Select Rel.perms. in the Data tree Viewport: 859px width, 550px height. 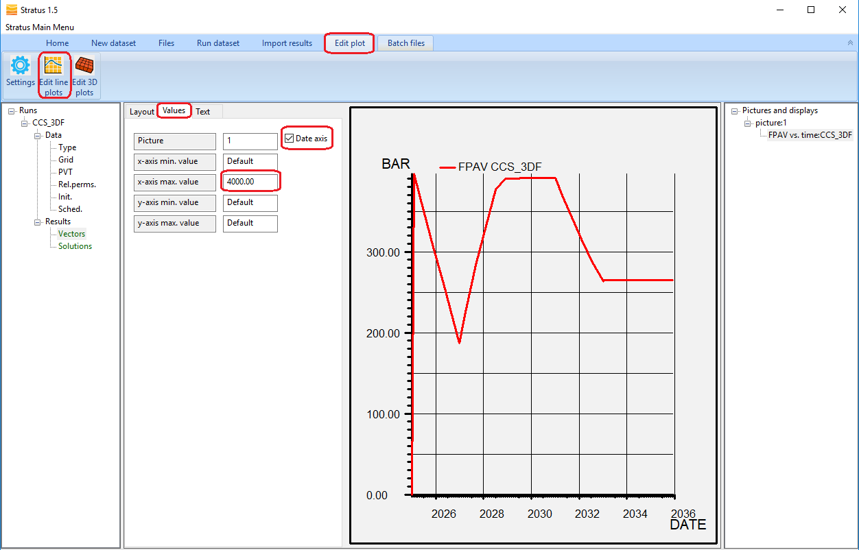[x=77, y=184]
